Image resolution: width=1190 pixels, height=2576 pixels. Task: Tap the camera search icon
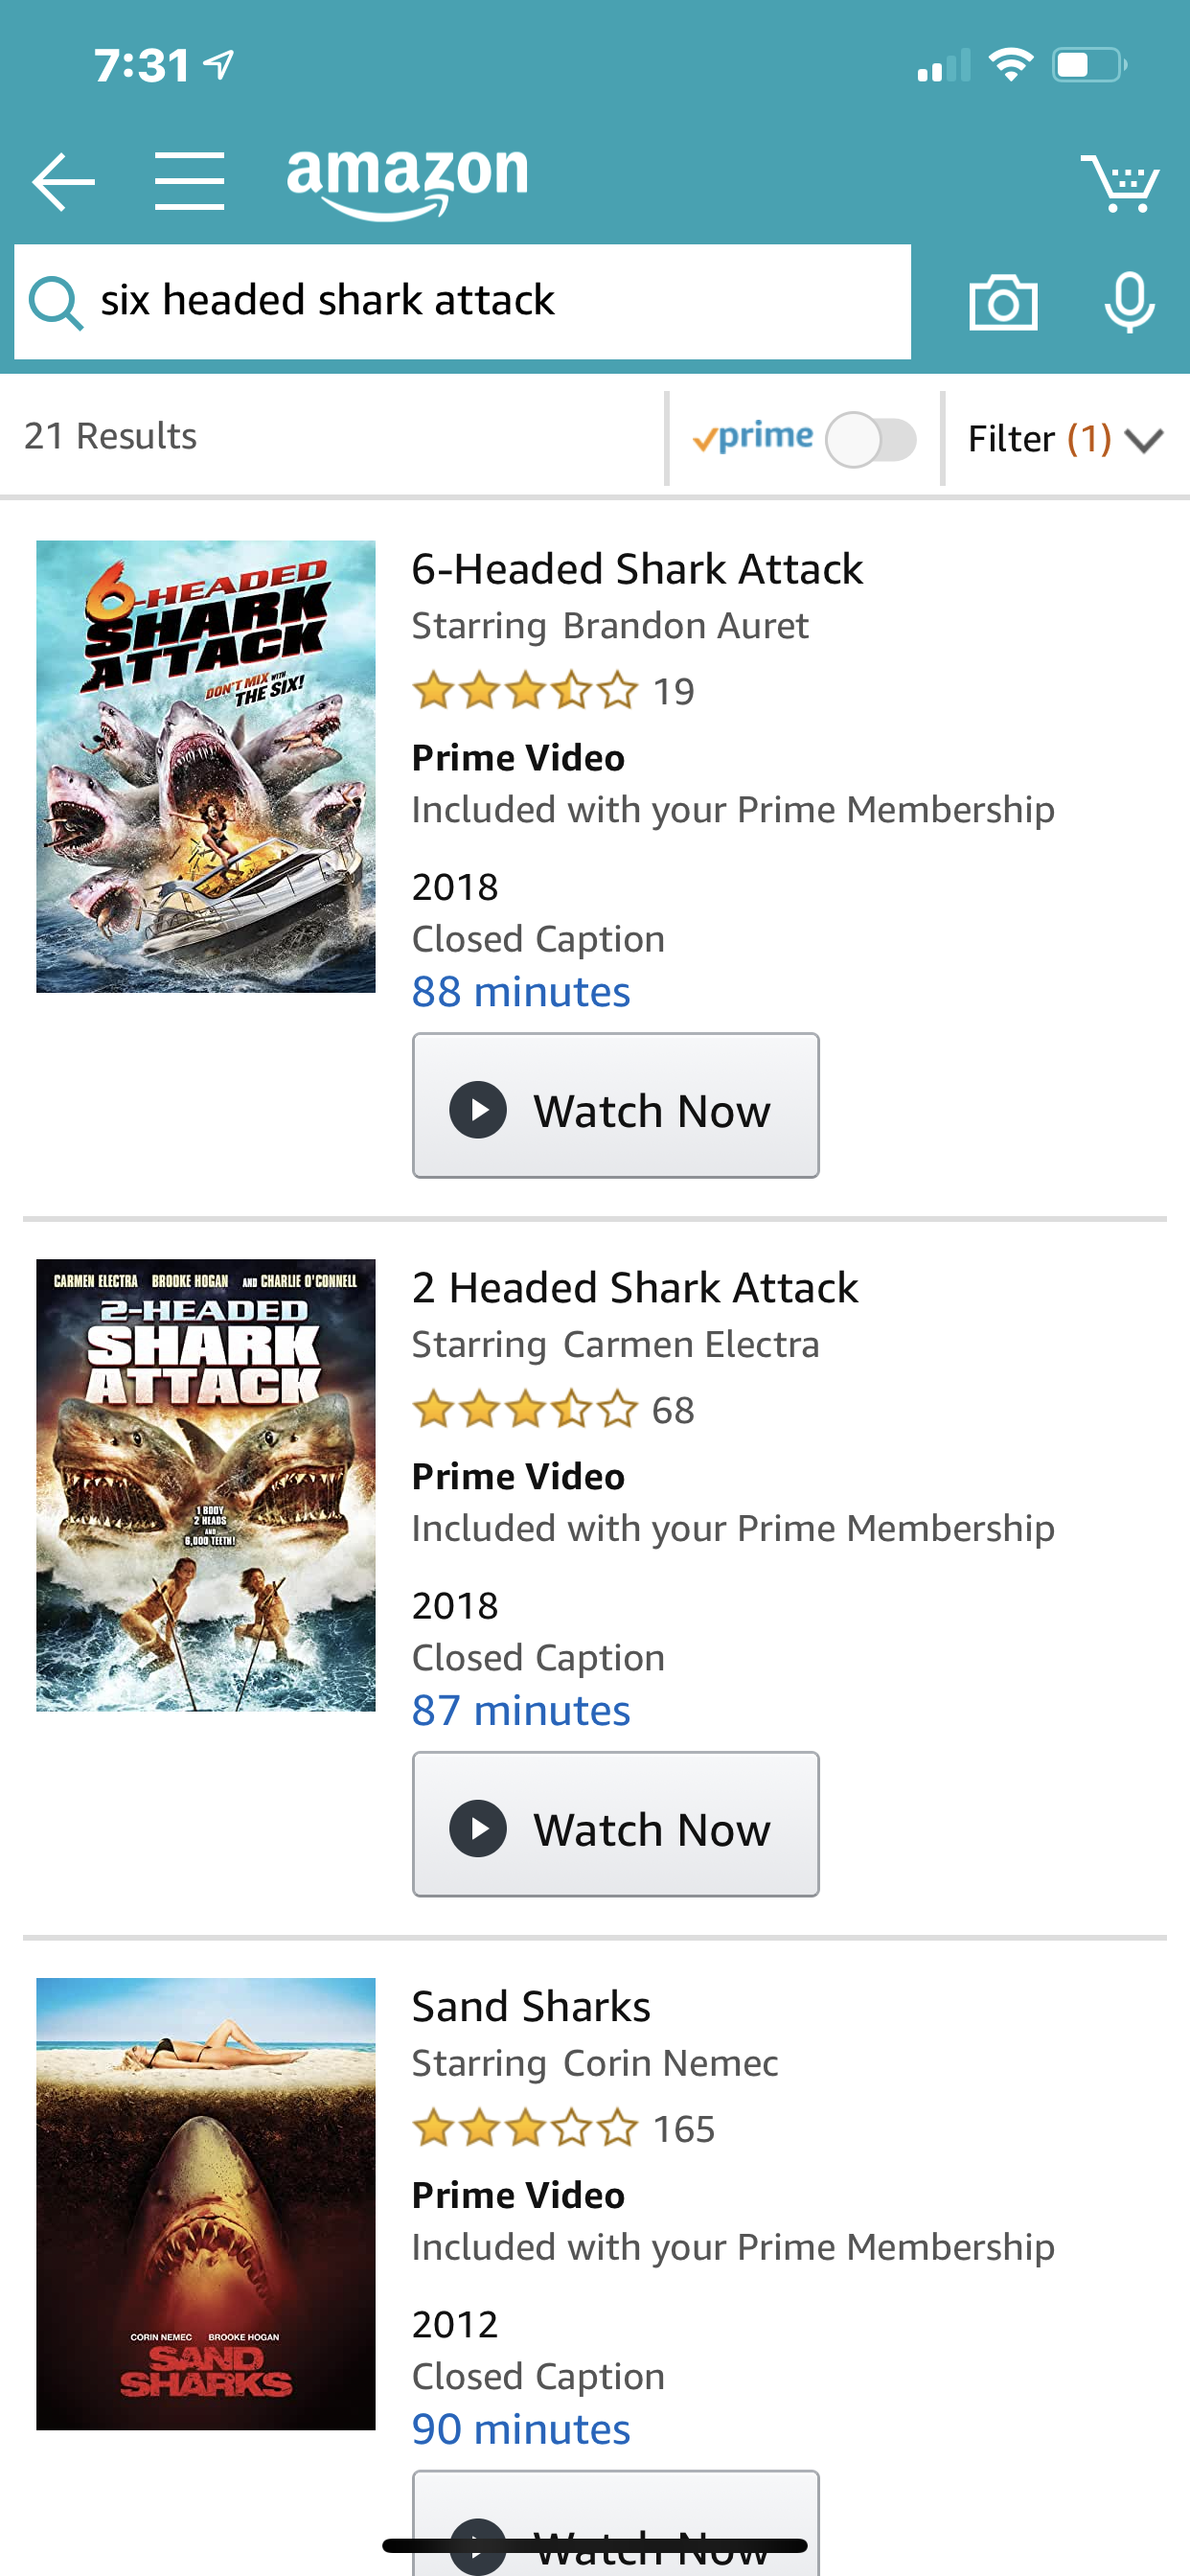[1002, 302]
